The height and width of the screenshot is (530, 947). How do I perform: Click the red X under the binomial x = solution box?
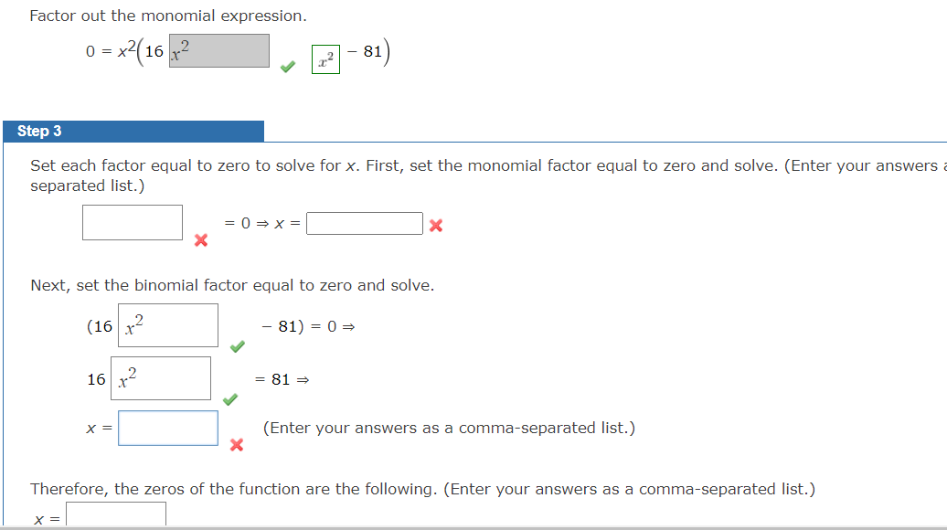(236, 446)
